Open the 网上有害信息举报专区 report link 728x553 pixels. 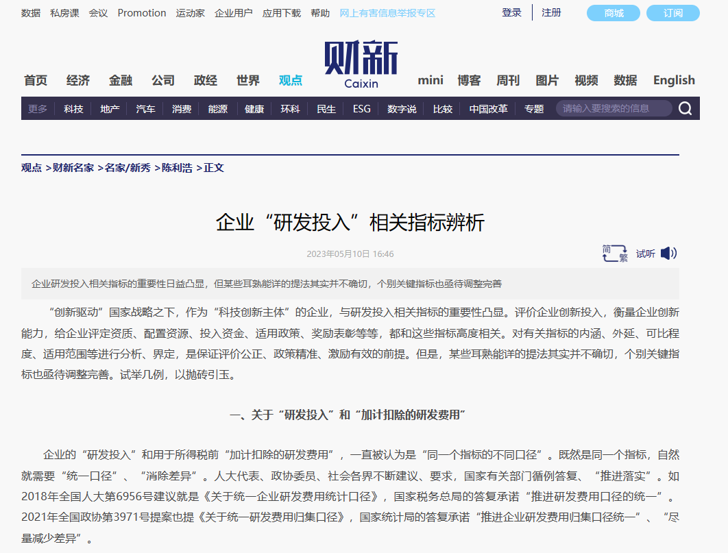pyautogui.click(x=388, y=12)
